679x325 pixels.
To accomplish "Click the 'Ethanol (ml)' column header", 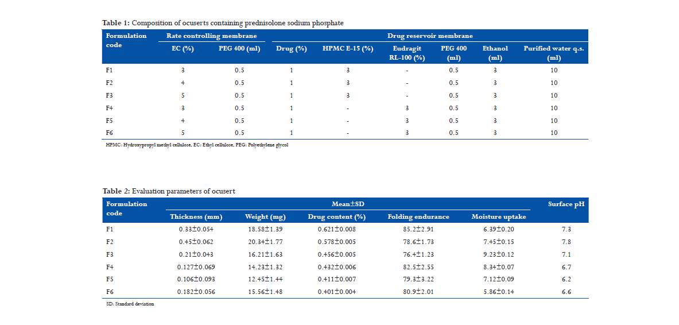I will click(x=495, y=53).
